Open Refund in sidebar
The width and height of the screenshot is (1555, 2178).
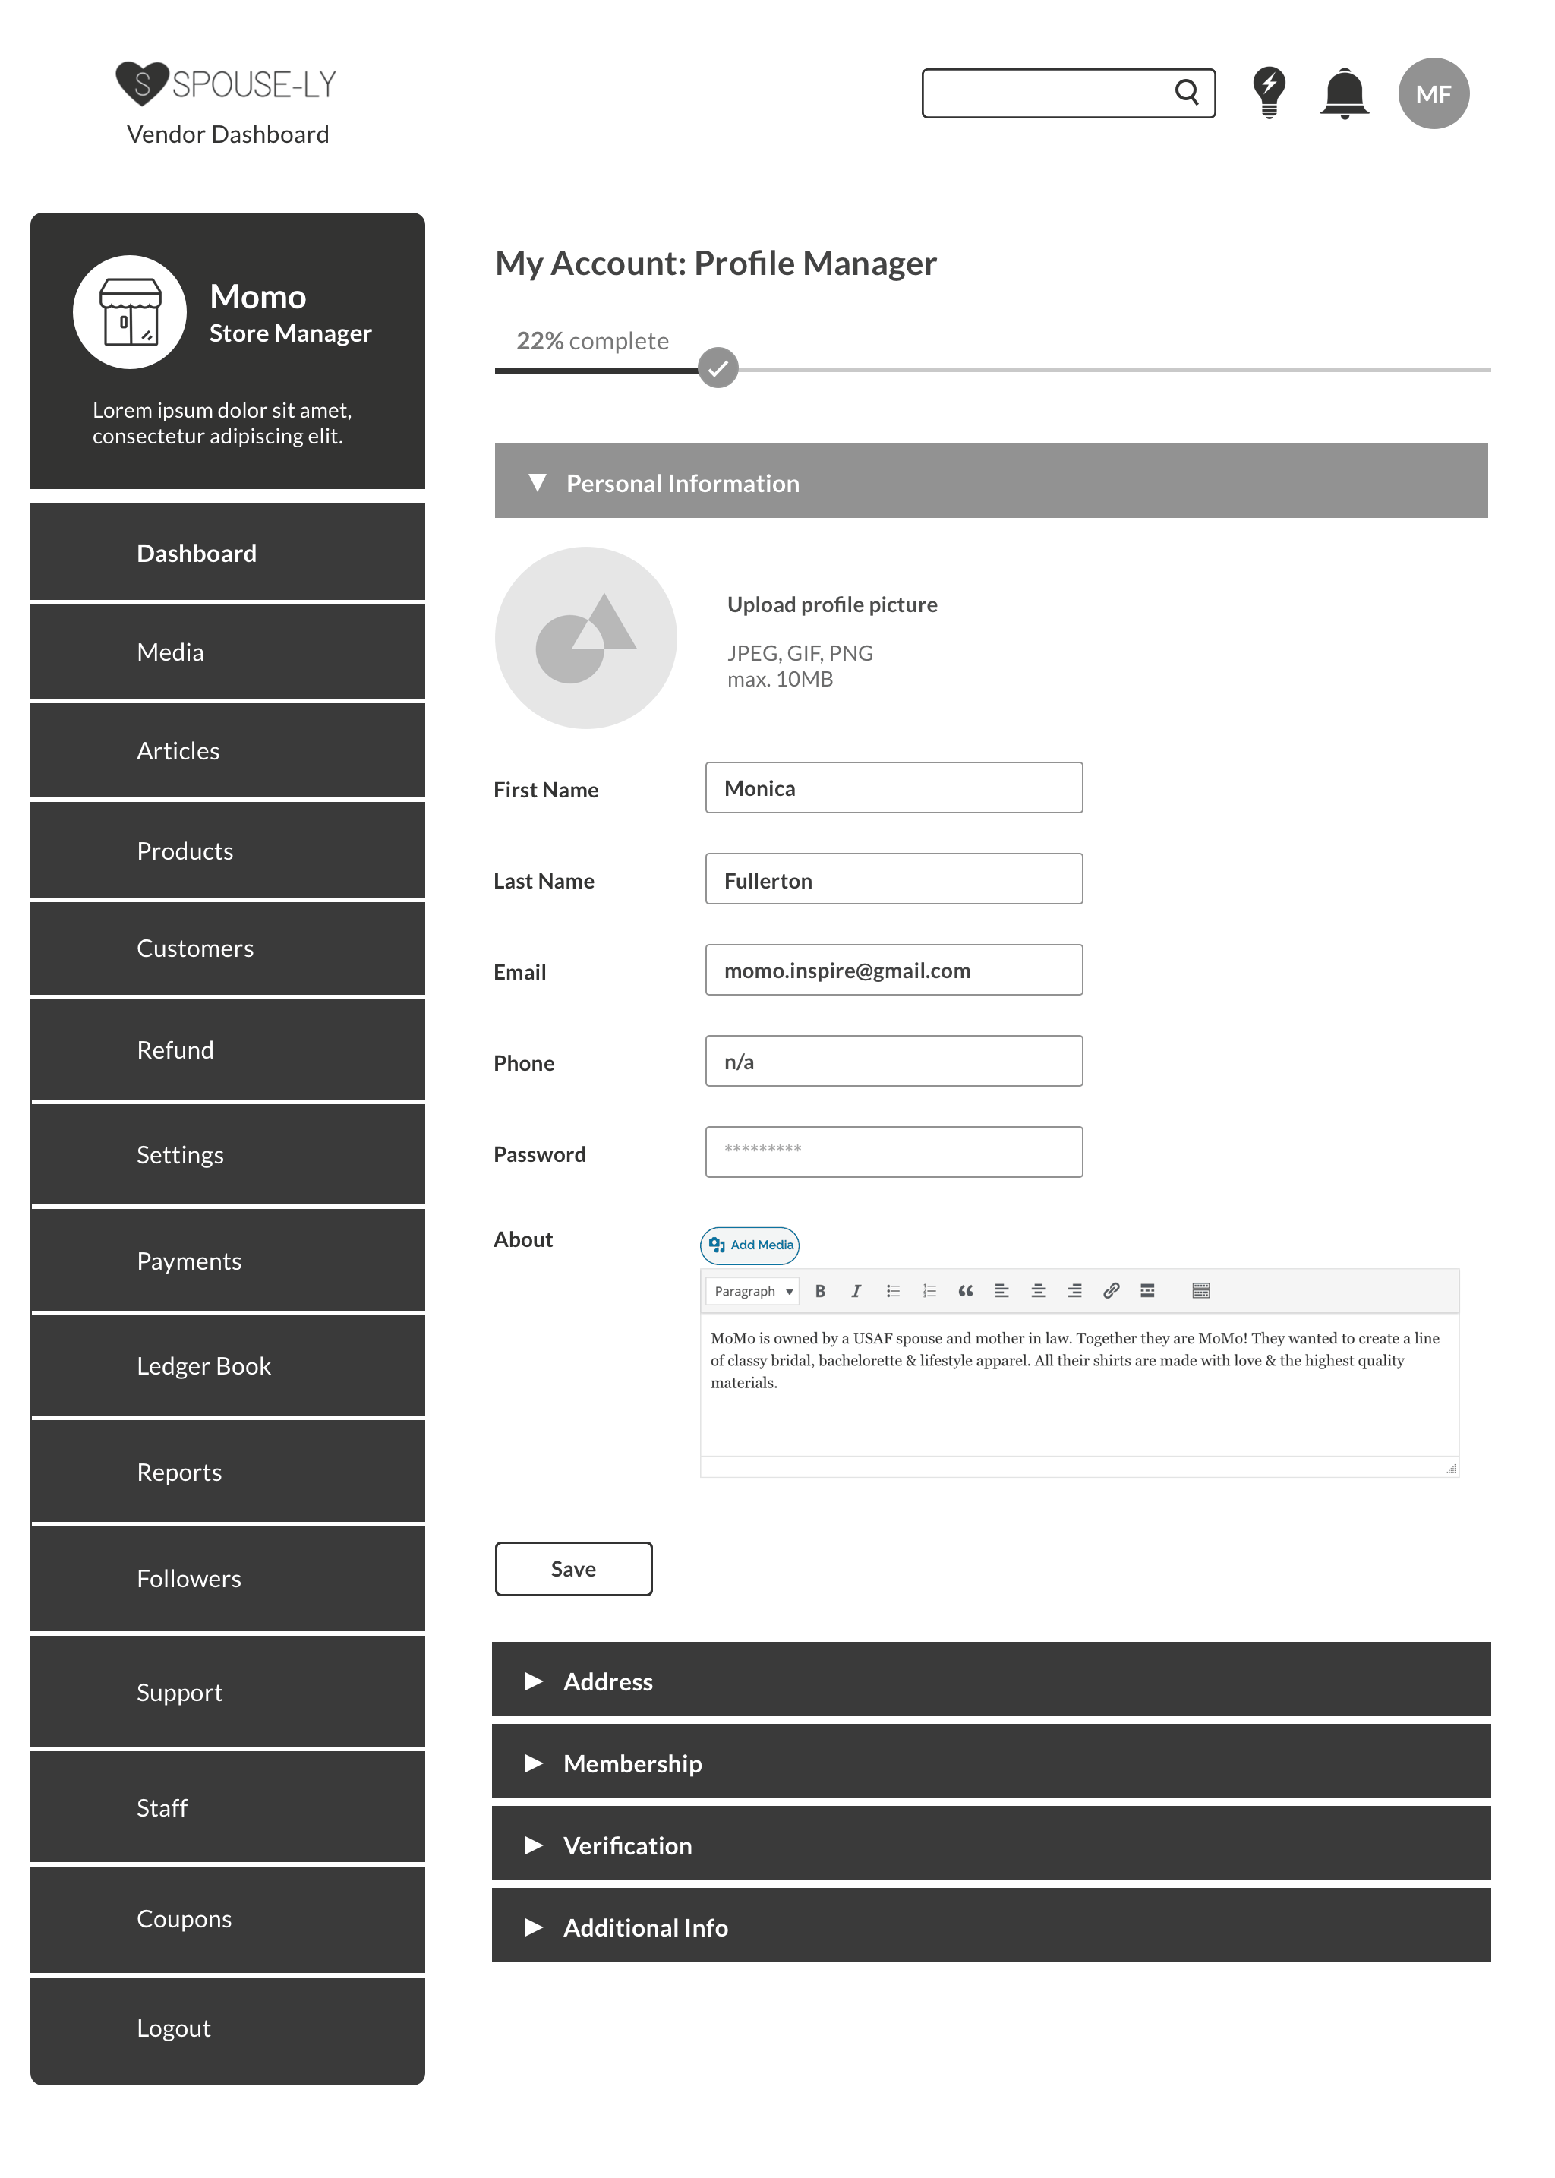[x=228, y=1050]
